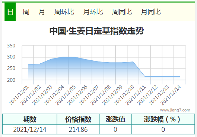197x137 pixels.
Task: Open the 周环比 tab
Action: [x=64, y=12]
